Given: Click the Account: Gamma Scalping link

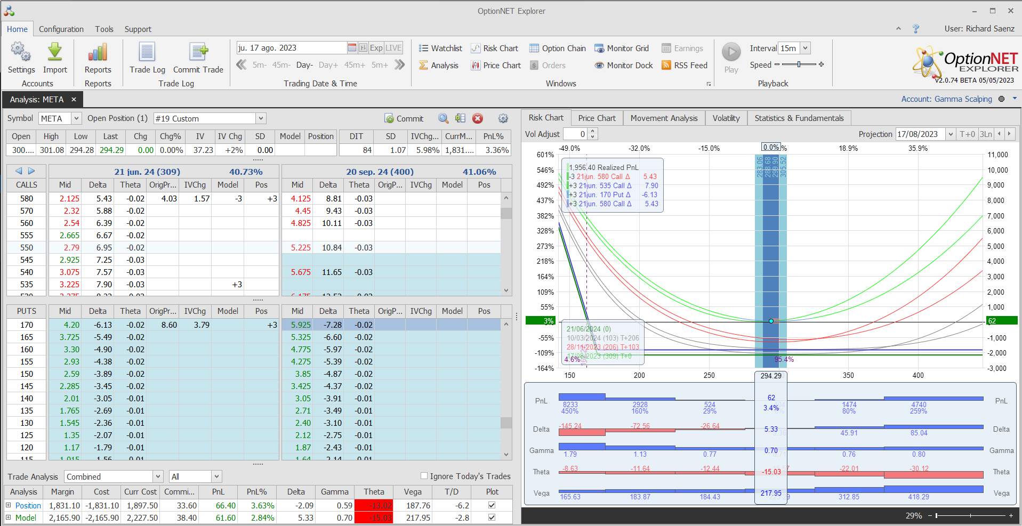Looking at the screenshot, I should coord(947,99).
